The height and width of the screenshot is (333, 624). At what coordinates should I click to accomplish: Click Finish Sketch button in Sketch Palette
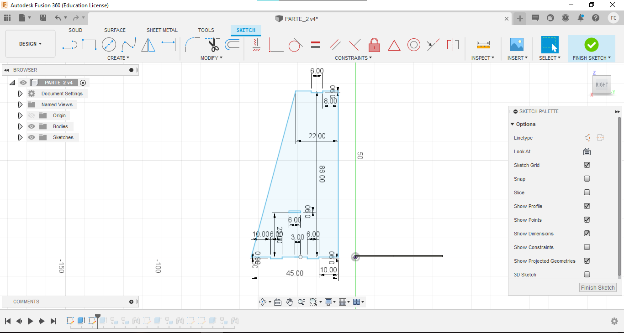tap(598, 287)
